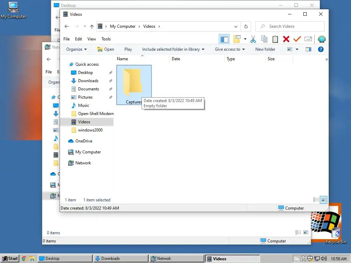Copy the selected item toolbar icon

pyautogui.click(x=264, y=39)
